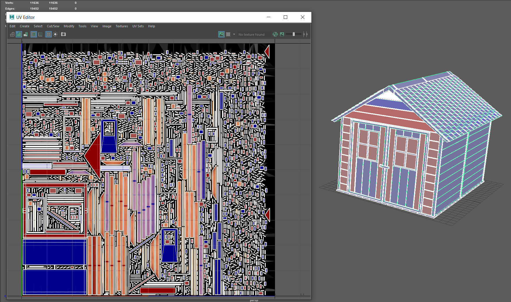The width and height of the screenshot is (511, 302).
Task: Open the View menu
Action: click(x=94, y=26)
